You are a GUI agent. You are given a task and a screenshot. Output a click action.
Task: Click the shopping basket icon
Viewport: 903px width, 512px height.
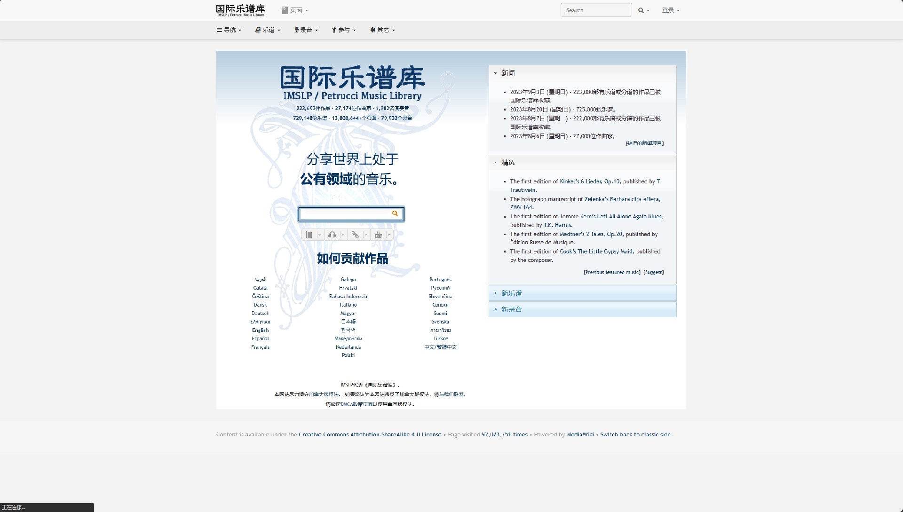tap(378, 235)
